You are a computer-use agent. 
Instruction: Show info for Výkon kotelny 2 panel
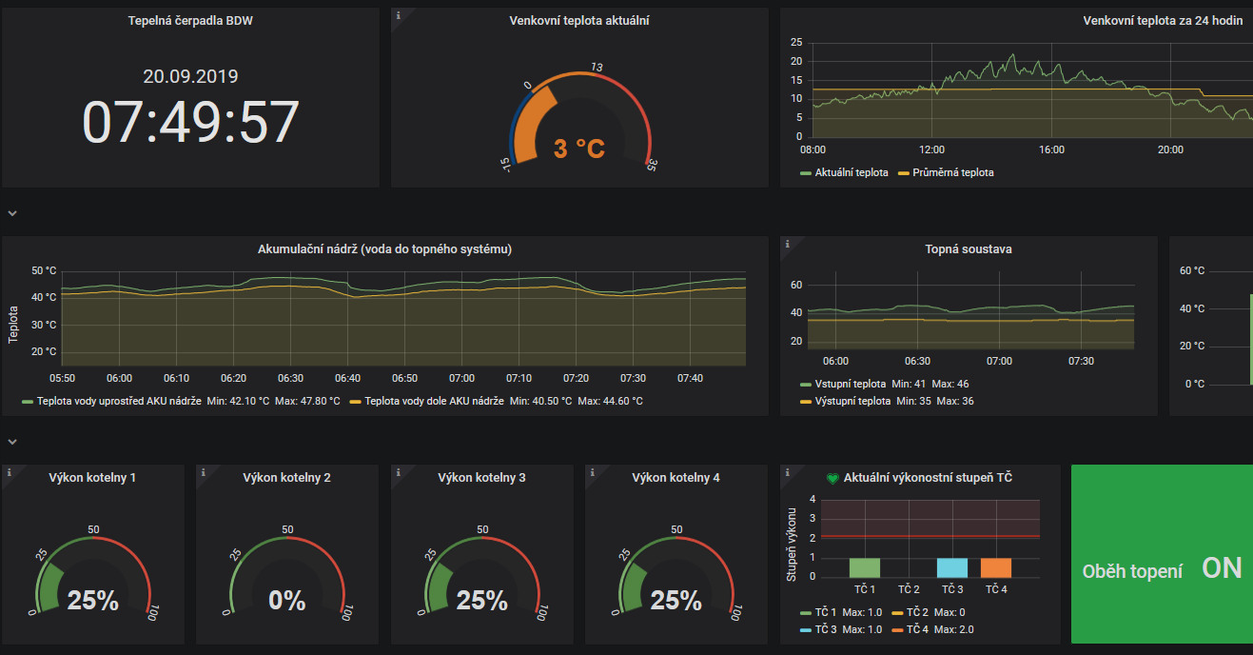(203, 471)
